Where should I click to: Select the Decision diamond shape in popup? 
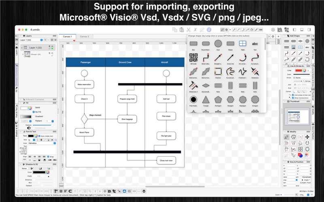206,85
